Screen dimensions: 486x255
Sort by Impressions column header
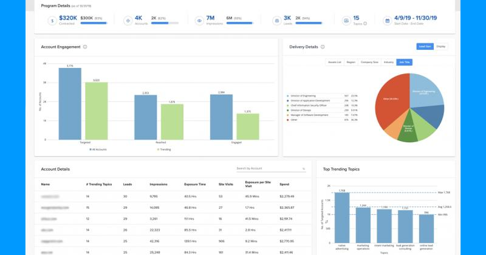coord(159,185)
